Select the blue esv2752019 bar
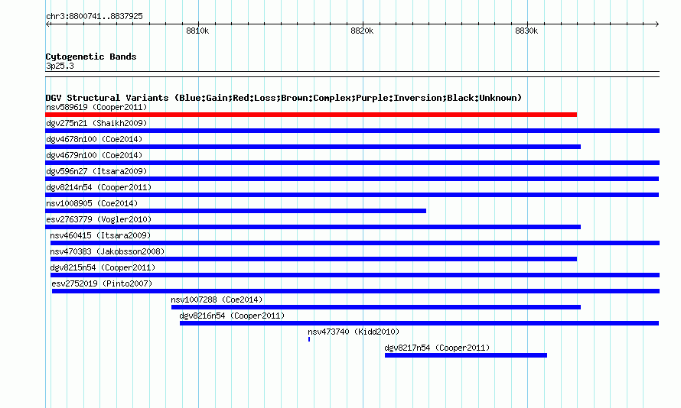The image size is (681, 408). click(x=356, y=291)
